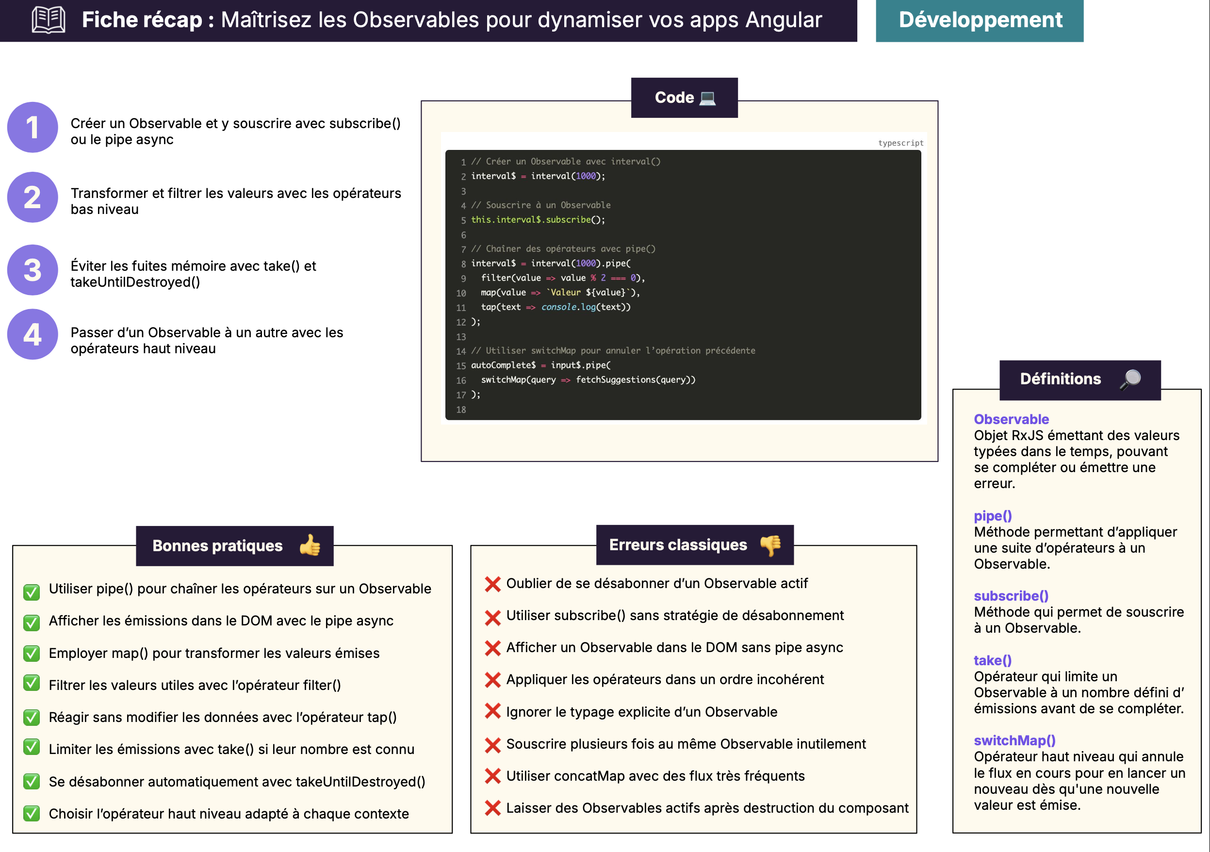Click the red X beside 'Utiliser concatMap'
The width and height of the screenshot is (1210, 852).
click(493, 776)
